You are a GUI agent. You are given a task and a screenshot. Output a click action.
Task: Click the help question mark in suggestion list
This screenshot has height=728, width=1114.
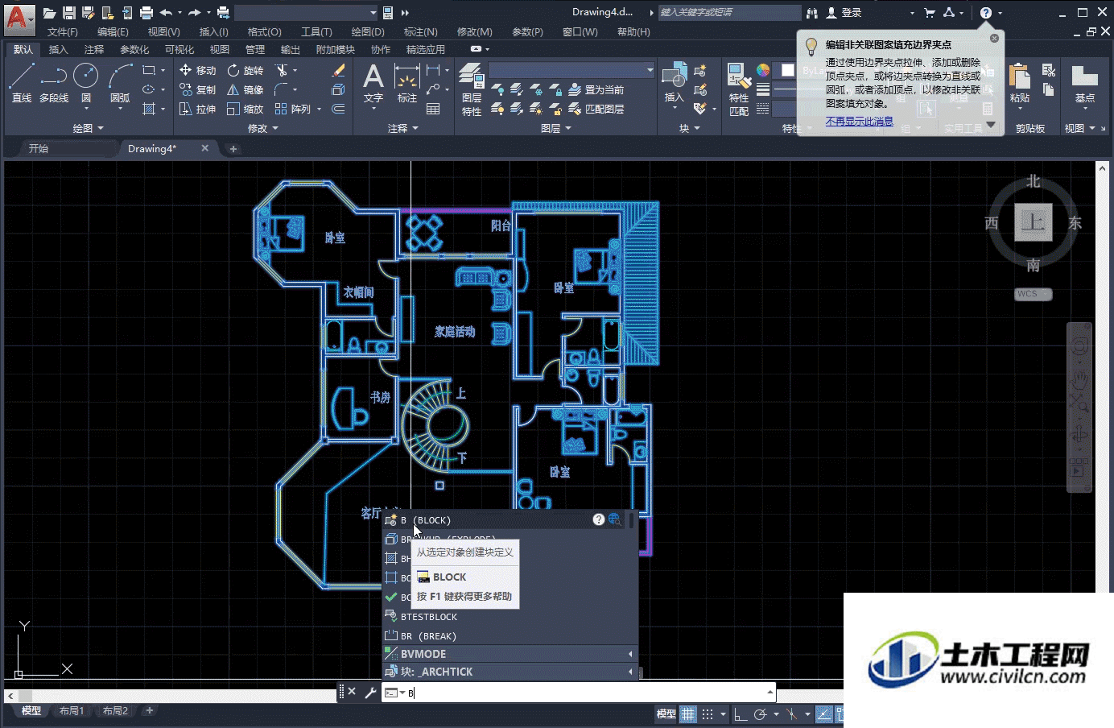click(598, 519)
